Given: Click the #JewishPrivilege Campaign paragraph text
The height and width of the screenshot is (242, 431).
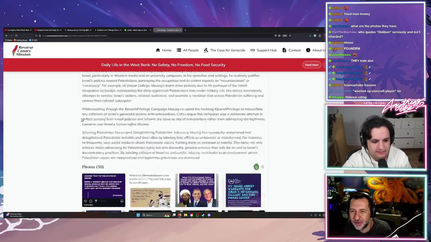Looking at the screenshot, I should (x=173, y=117).
